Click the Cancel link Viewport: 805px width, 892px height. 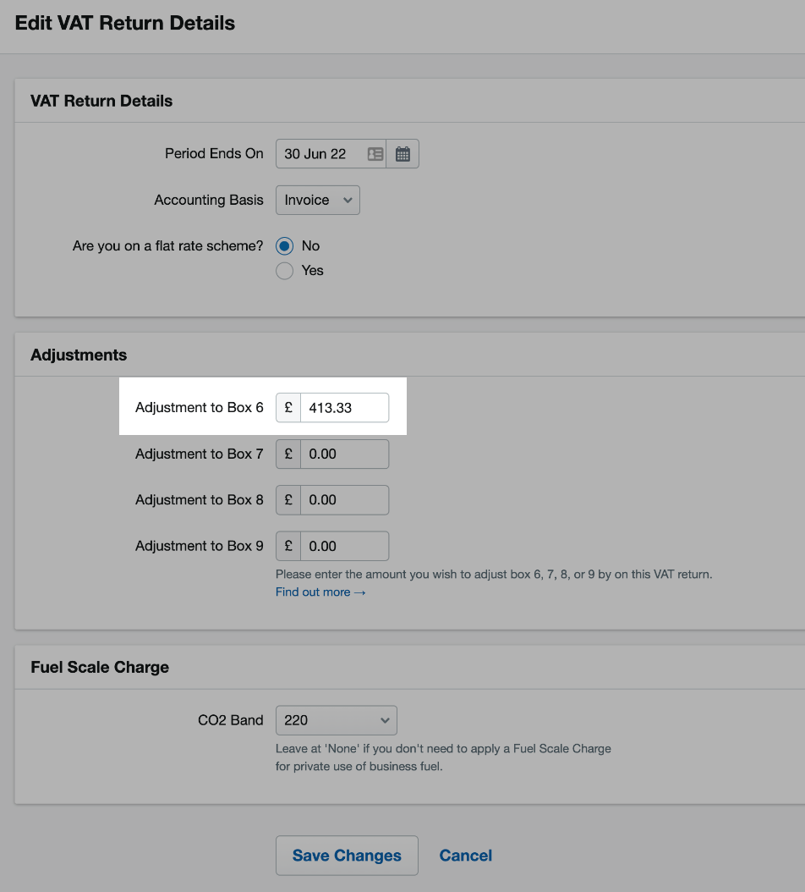point(465,856)
